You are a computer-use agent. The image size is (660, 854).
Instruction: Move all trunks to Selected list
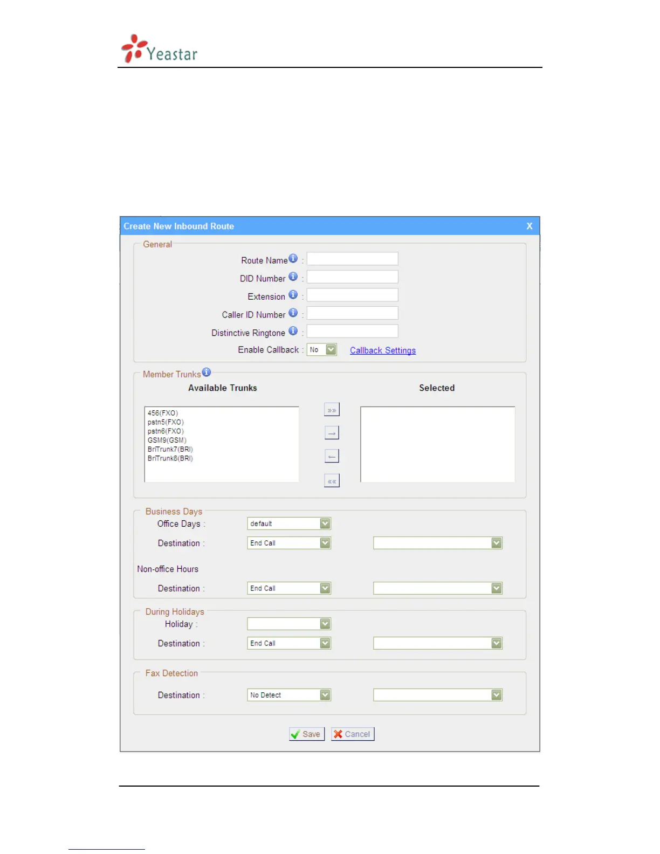(332, 410)
